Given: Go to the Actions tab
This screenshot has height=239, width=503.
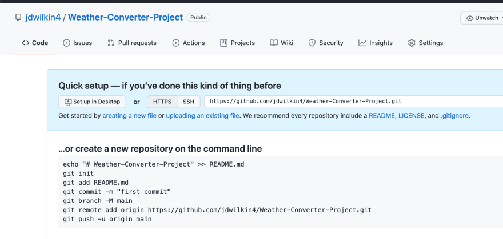Looking at the screenshot, I should (x=189, y=43).
